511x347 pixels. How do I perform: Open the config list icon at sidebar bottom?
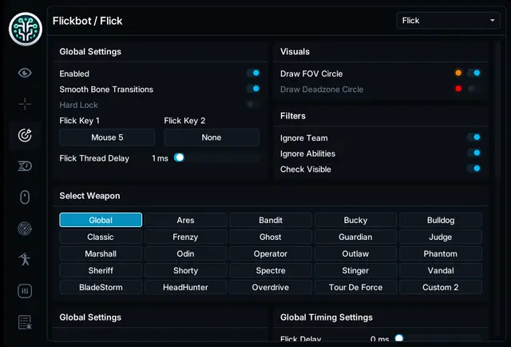(25, 322)
